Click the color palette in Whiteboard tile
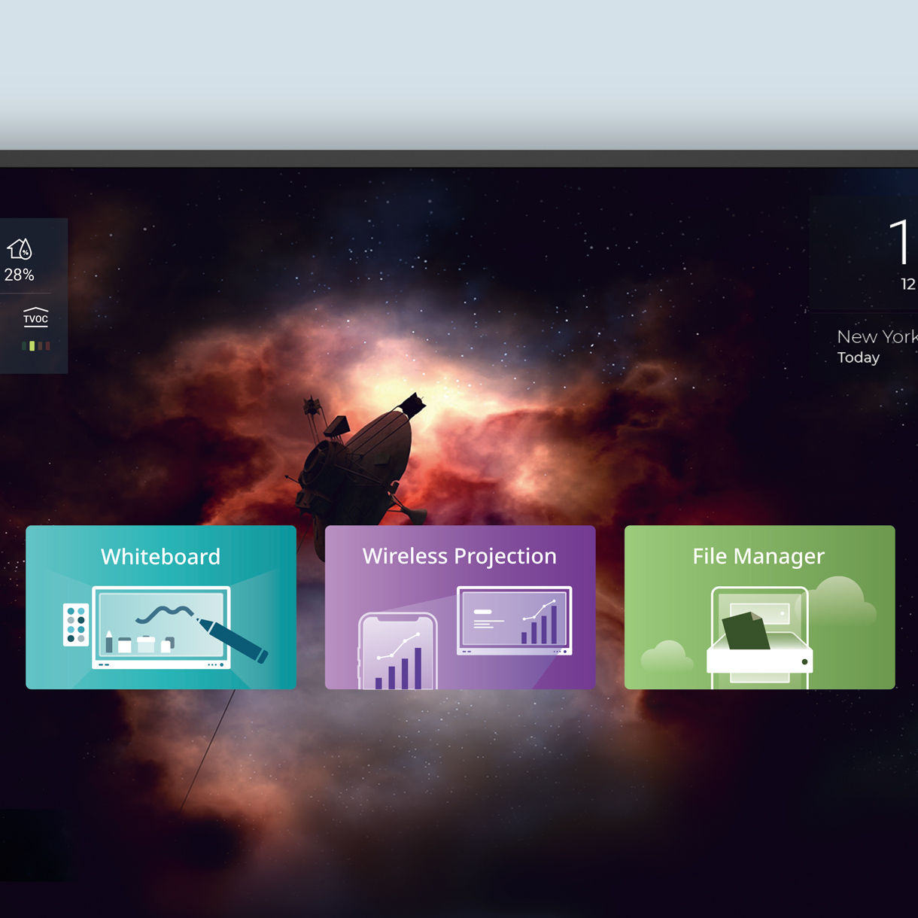918x918 pixels. (75, 625)
